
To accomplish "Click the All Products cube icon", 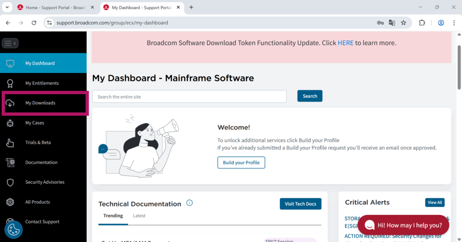I will [x=10, y=202].
